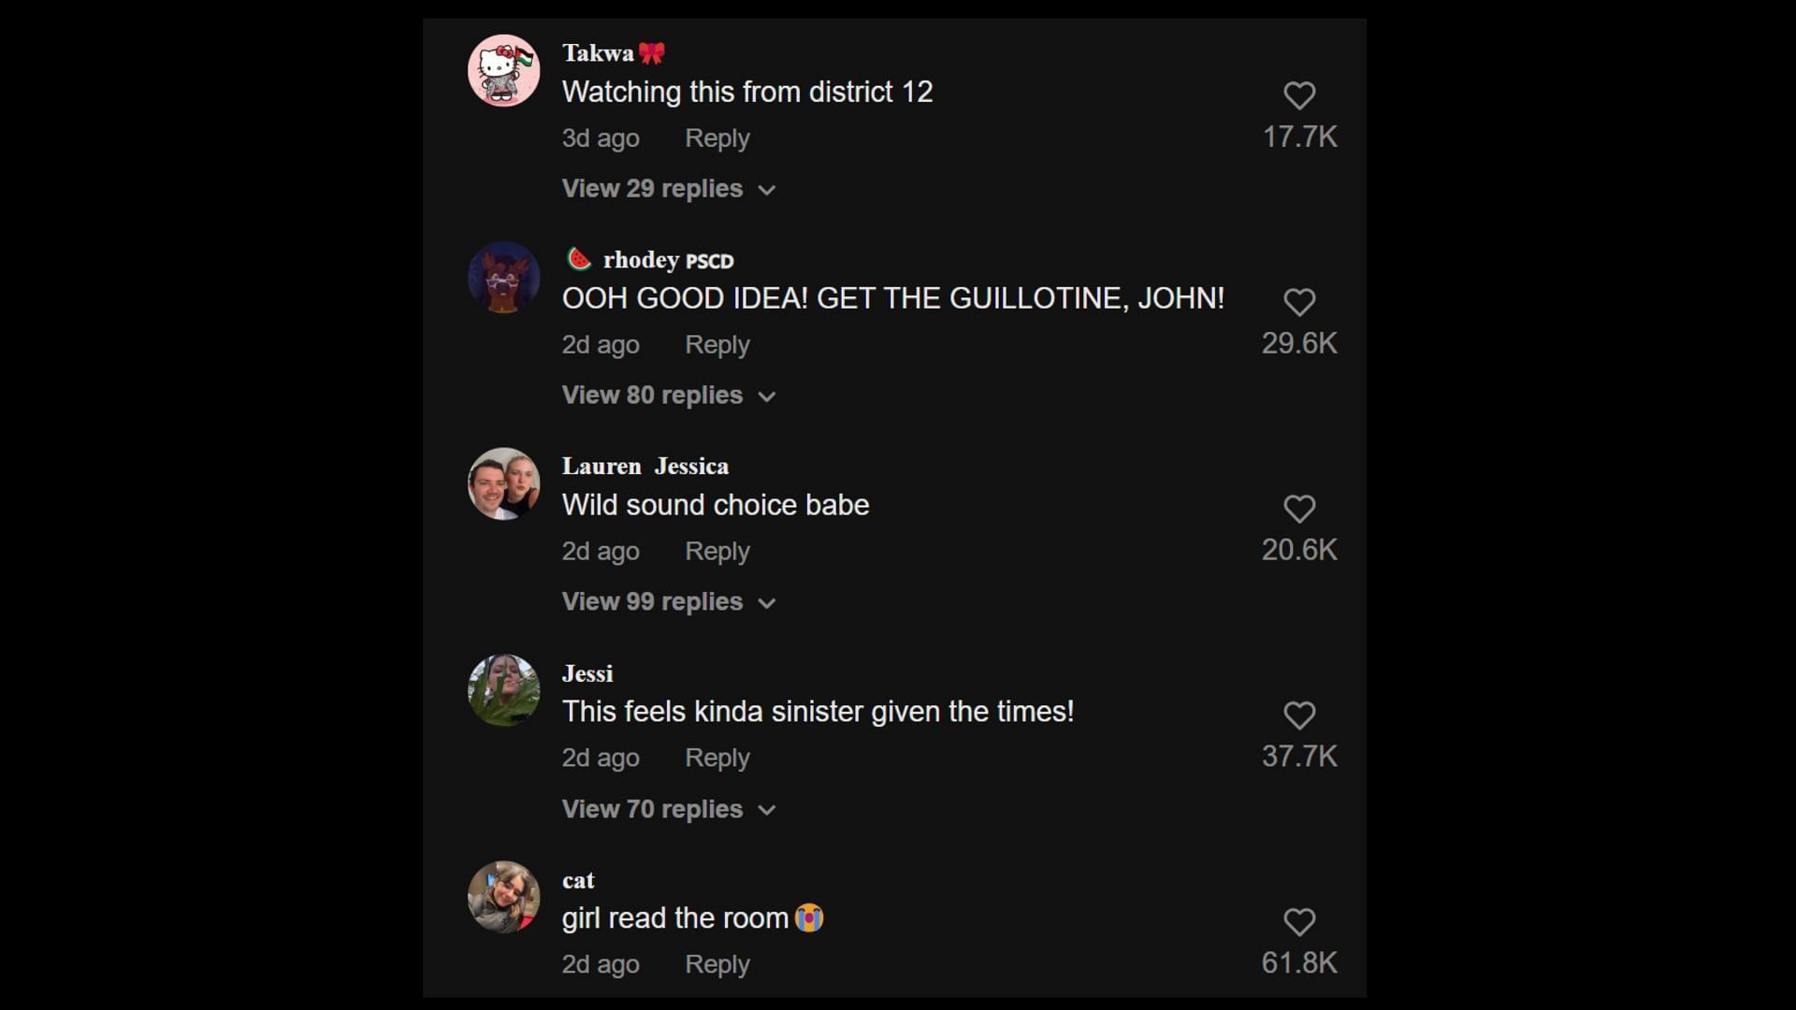Reply to Jessi's comment

(717, 758)
